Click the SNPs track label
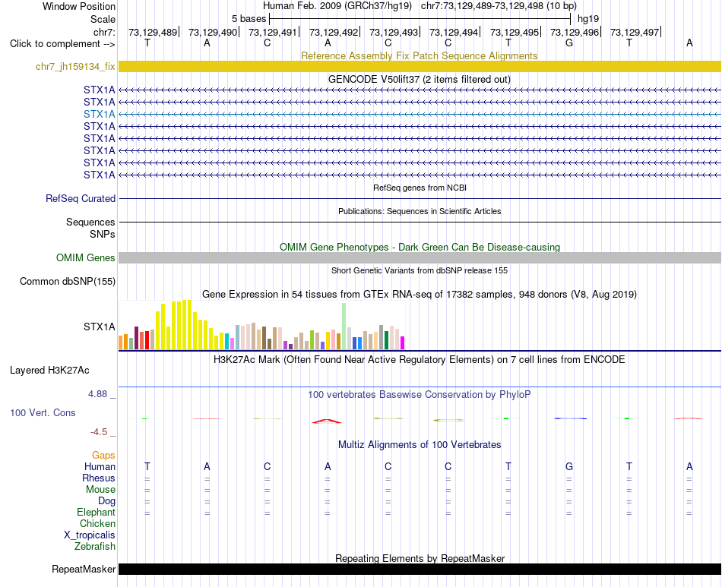The width and height of the screenshot is (722, 587). coord(103,234)
